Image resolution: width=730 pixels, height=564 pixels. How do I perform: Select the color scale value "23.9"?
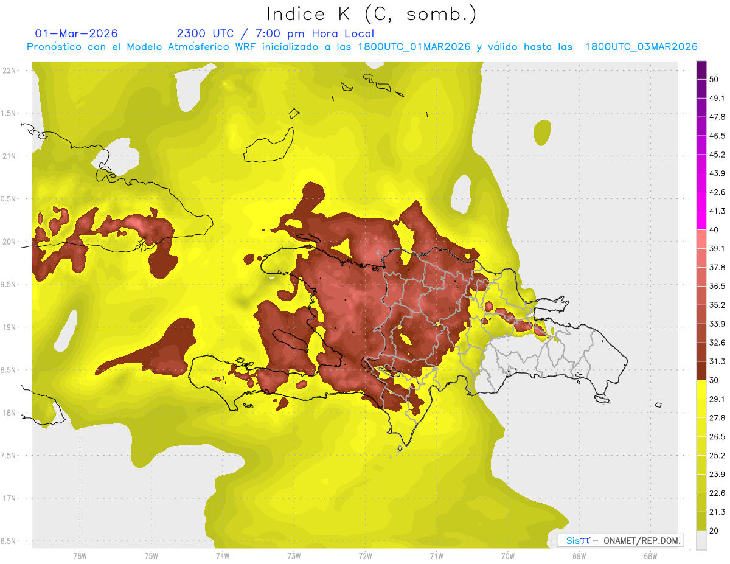(x=717, y=475)
